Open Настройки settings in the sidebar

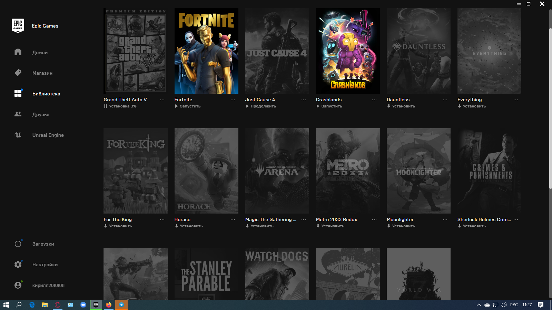click(45, 265)
